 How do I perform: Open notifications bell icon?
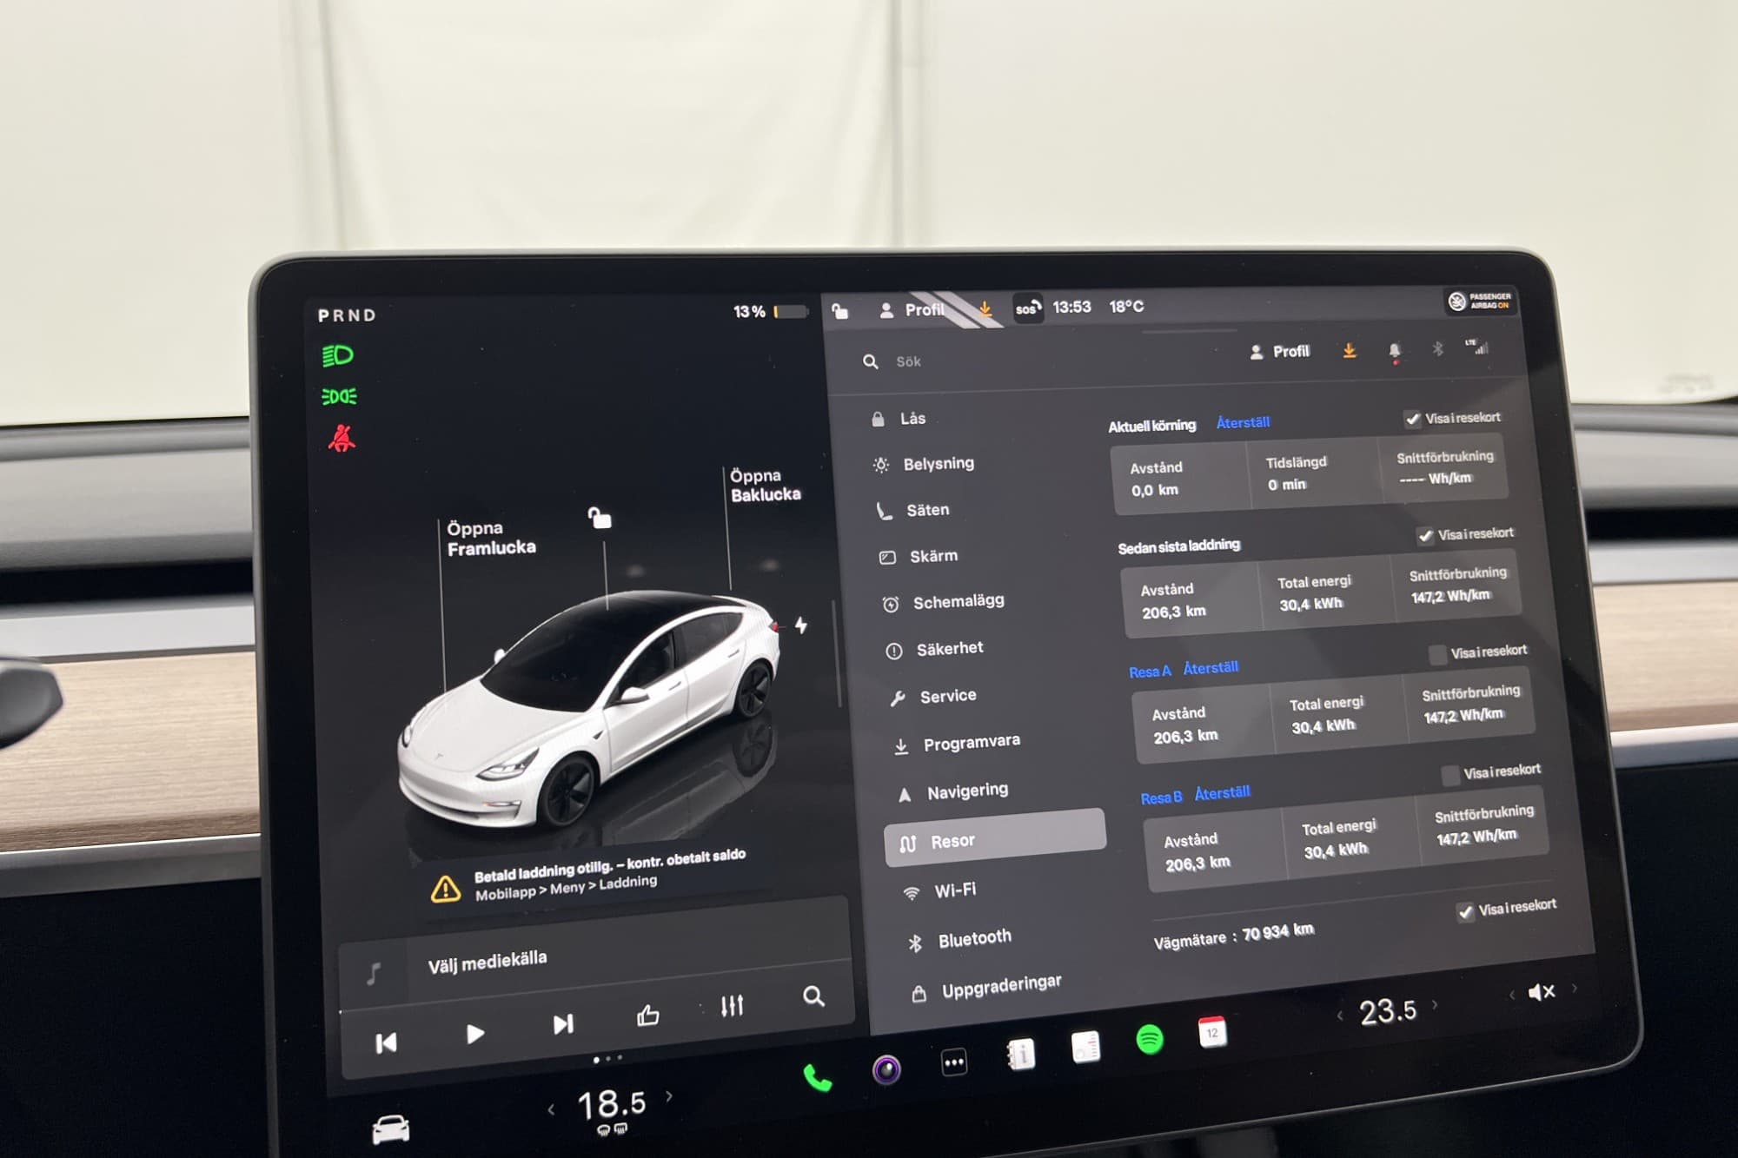(1395, 350)
